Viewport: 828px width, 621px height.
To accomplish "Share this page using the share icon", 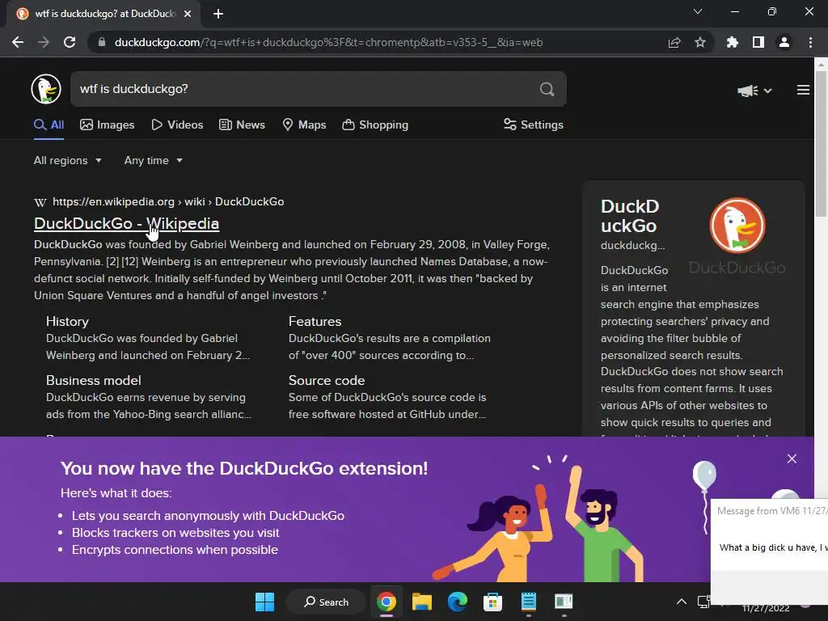I will click(x=674, y=42).
